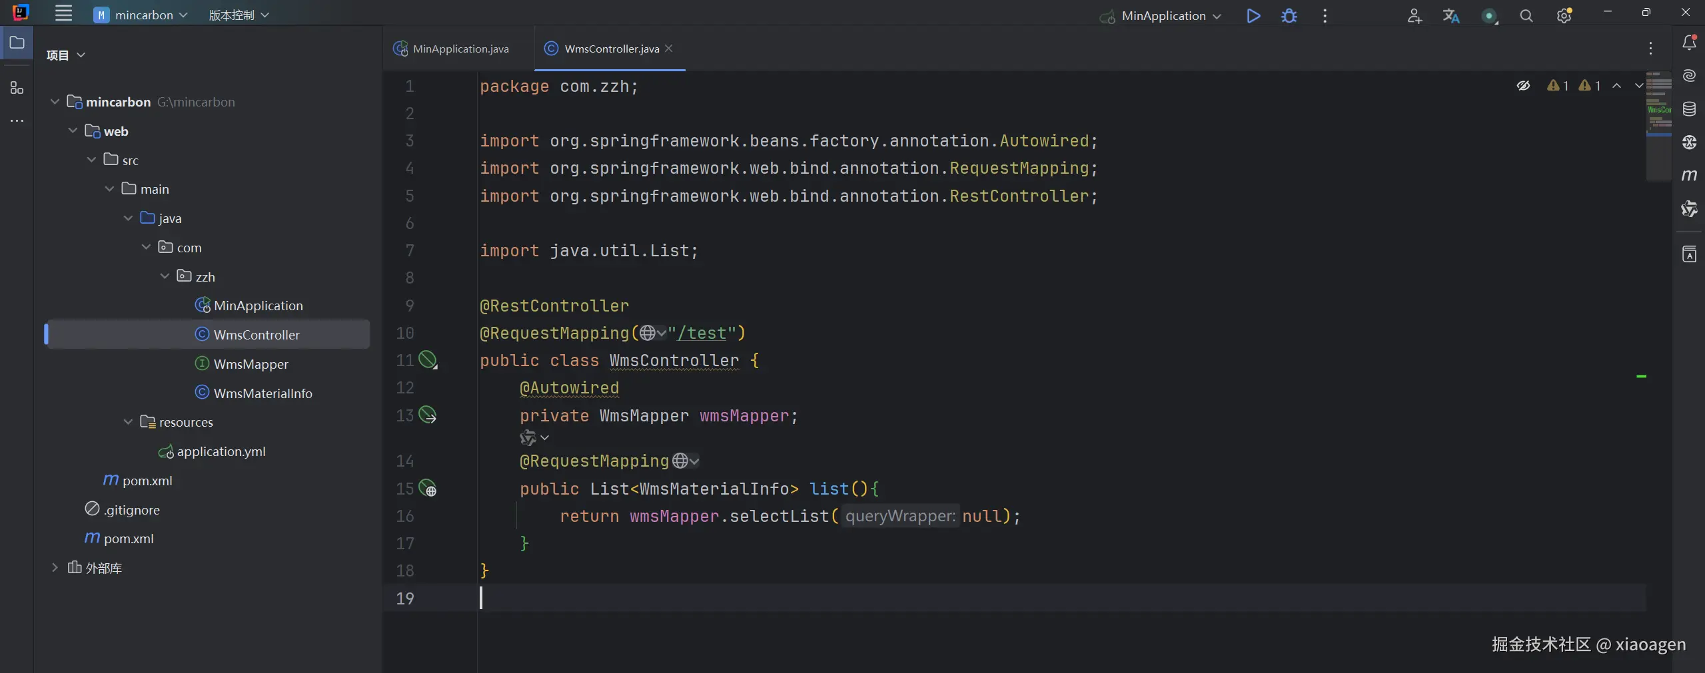Open the Structure tool window icon
Image resolution: width=1705 pixels, height=673 pixels.
[17, 88]
